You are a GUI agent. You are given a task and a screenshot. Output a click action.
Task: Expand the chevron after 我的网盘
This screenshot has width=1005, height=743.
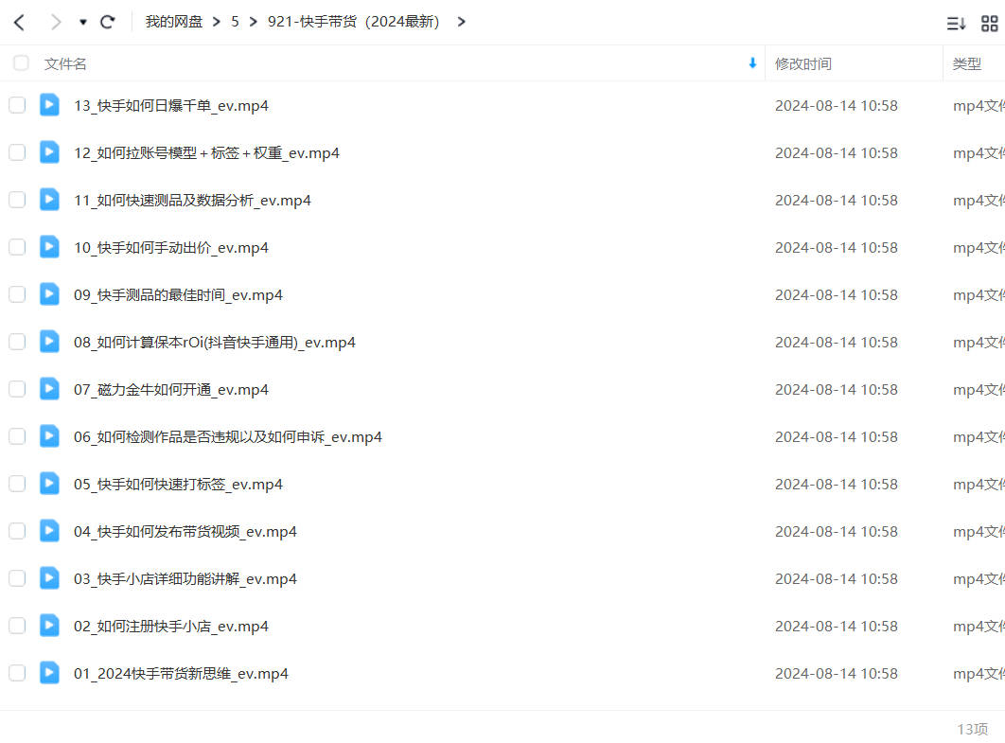217,22
